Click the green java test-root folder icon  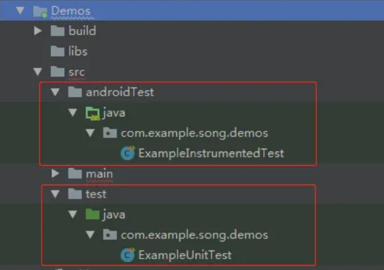[x=93, y=214]
